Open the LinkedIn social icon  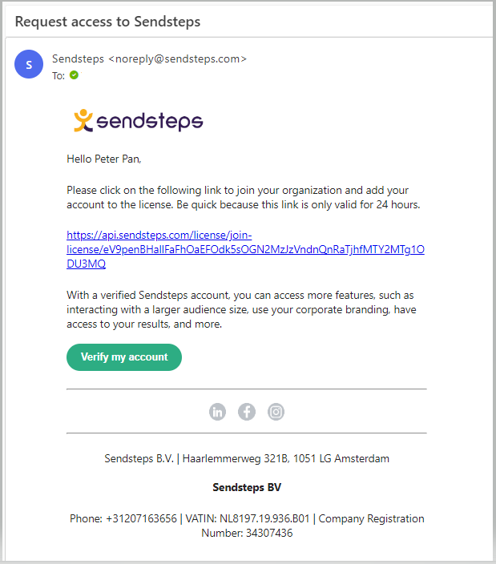pos(218,412)
